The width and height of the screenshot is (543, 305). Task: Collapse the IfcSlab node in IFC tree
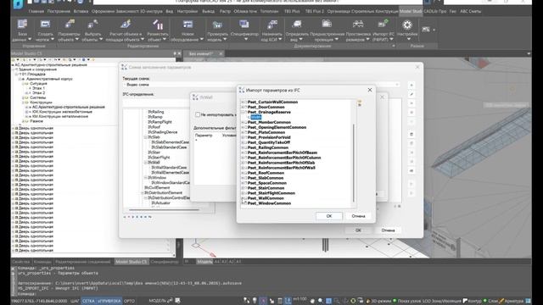click(145, 137)
